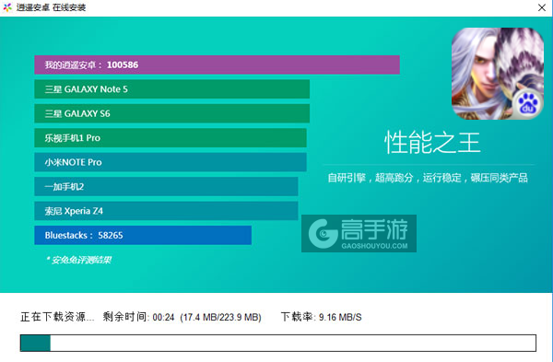Select the Bluestacks 58265 bar

(143, 235)
